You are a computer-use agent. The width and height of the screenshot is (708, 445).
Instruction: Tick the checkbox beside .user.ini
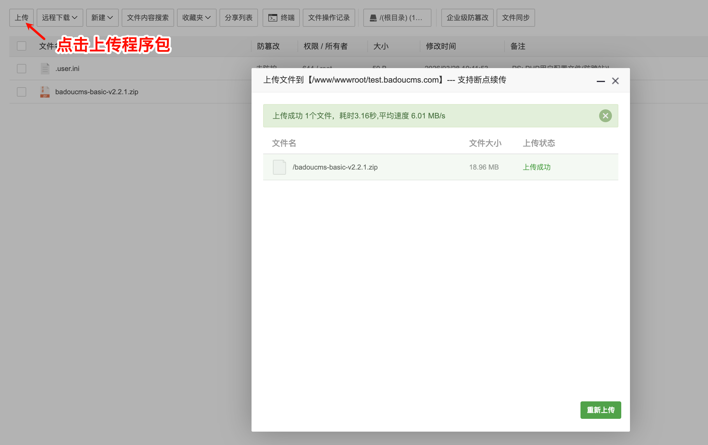tap(21, 68)
